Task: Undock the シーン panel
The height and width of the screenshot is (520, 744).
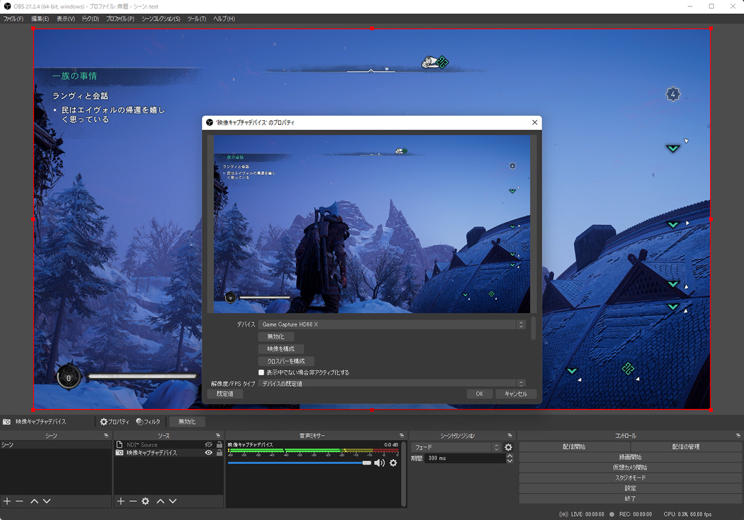Action: [x=106, y=436]
